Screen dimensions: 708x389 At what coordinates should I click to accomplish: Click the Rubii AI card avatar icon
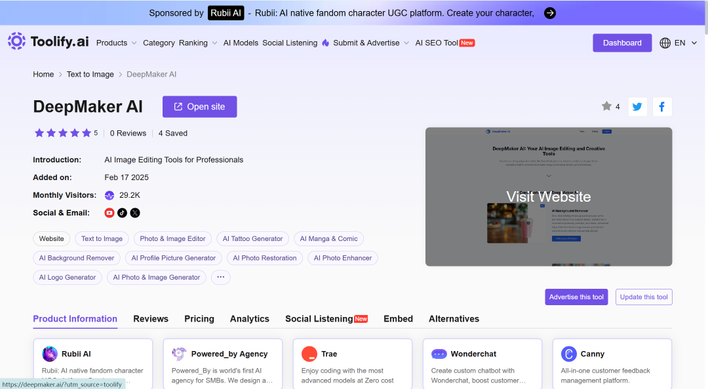coord(50,354)
